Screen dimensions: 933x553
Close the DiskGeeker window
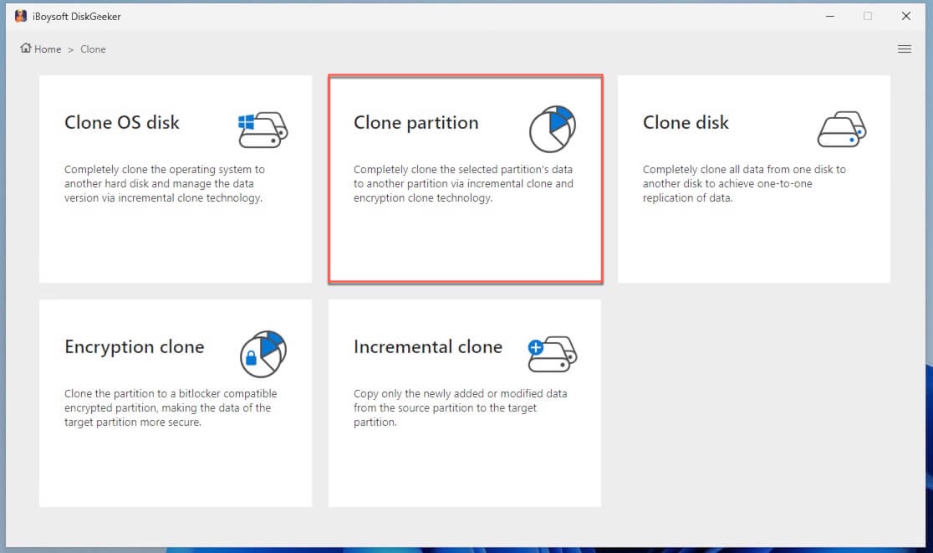(x=905, y=16)
